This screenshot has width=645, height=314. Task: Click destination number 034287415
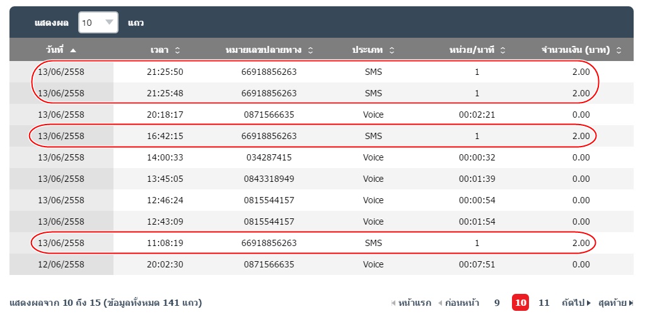click(x=269, y=157)
